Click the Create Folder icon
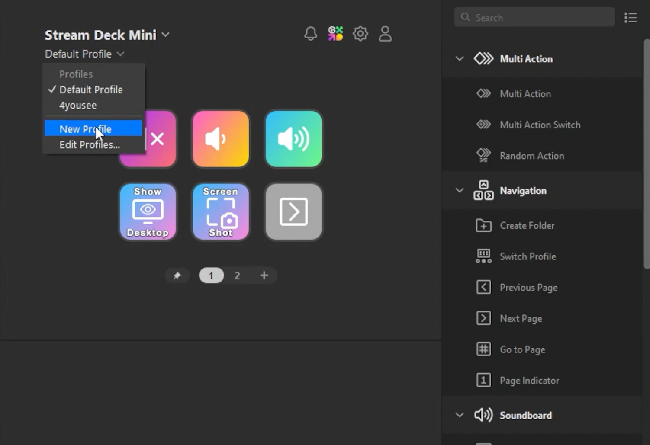 [483, 225]
